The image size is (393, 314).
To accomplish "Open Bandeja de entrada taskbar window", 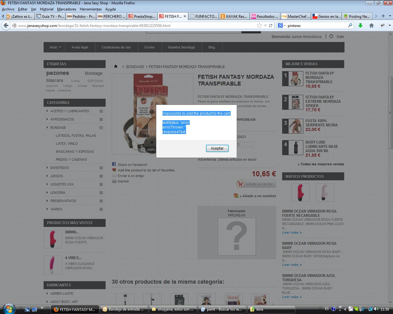I will 124,309.
